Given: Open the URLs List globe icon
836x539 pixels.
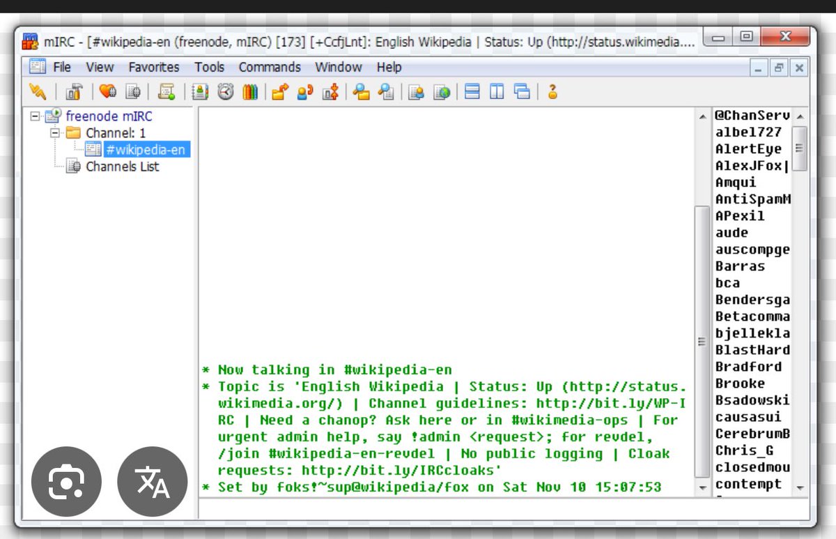Looking at the screenshot, I should pyautogui.click(x=442, y=92).
